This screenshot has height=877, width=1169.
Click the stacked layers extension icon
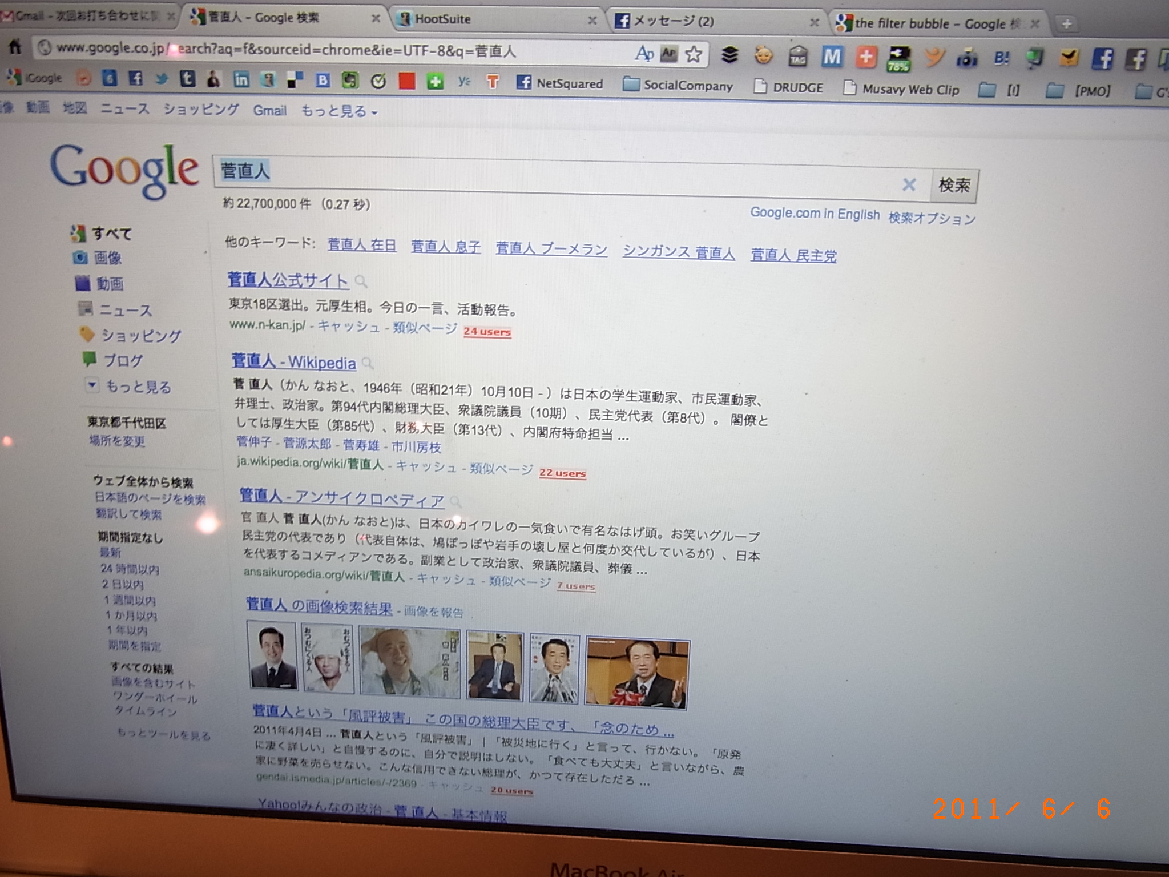point(729,55)
